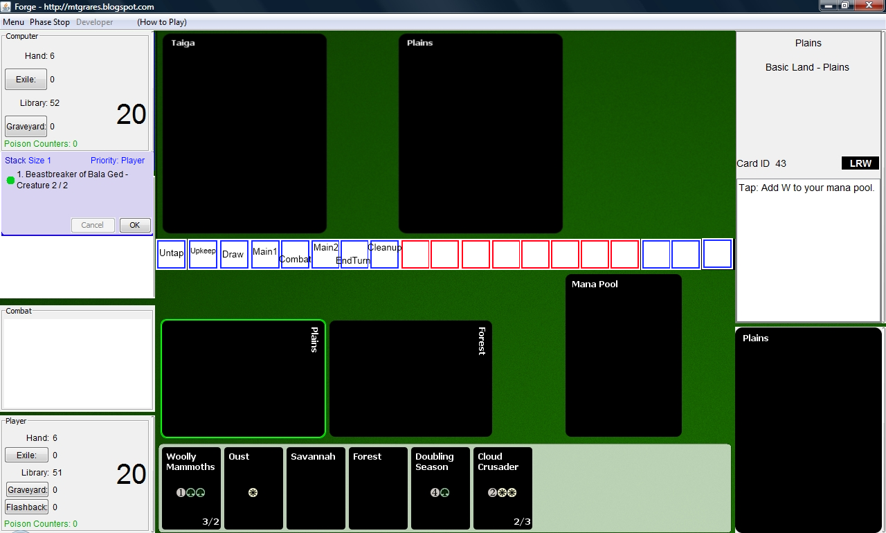Image resolution: width=886 pixels, height=533 pixels.
Task: Select the Cloud Crusader card in hand
Action: click(503, 488)
